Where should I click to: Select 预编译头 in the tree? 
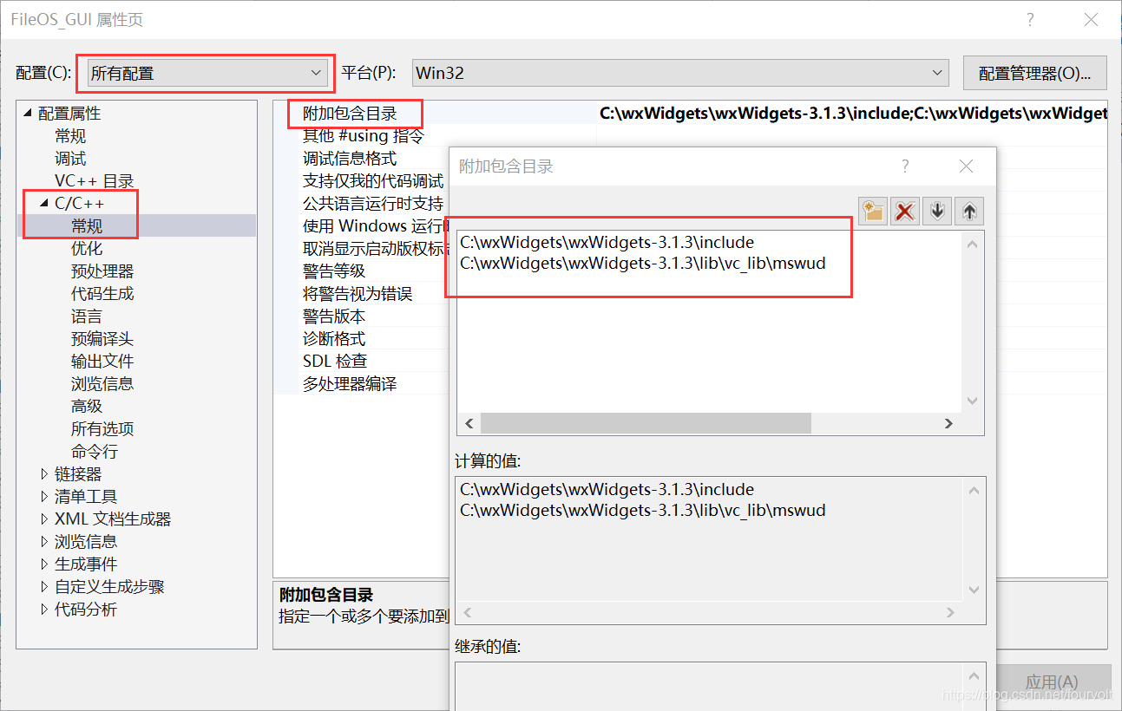(102, 339)
